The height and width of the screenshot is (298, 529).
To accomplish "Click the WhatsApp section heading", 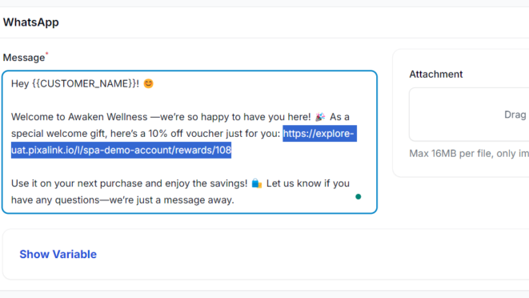I will pos(31,22).
